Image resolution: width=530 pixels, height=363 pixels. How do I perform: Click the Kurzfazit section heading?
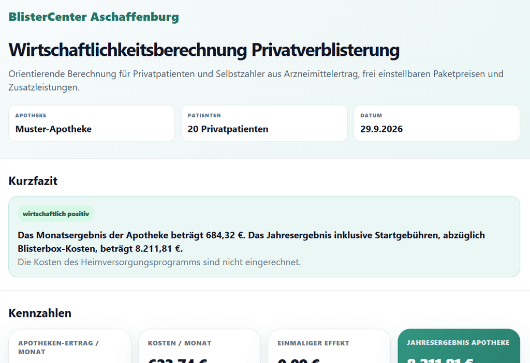pyautogui.click(x=33, y=181)
